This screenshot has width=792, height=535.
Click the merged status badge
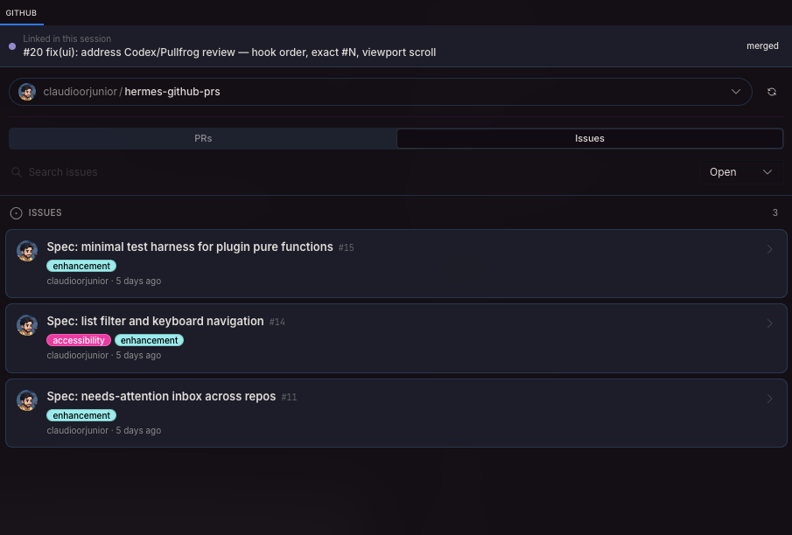(x=762, y=46)
